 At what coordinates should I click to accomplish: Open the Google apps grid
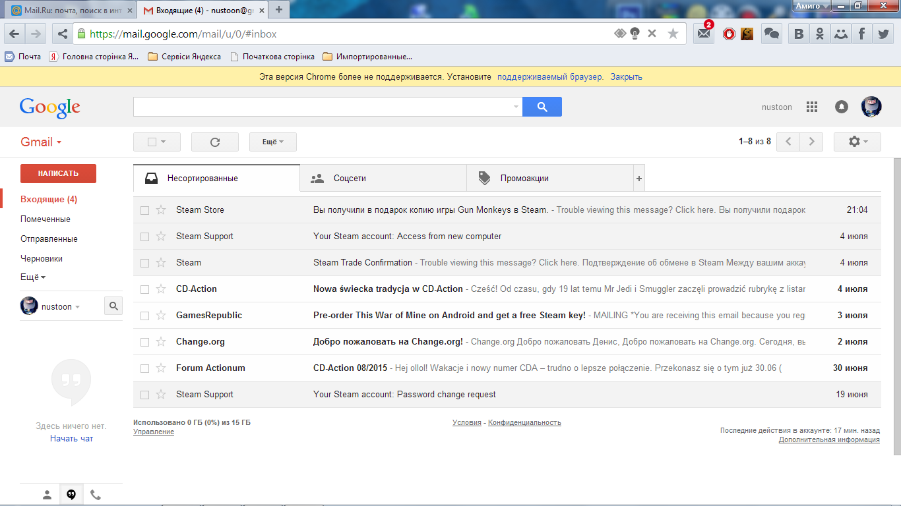click(x=812, y=107)
